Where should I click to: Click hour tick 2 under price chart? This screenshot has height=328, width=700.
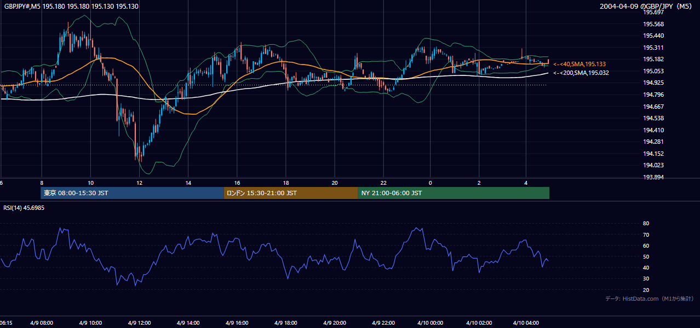point(479,183)
